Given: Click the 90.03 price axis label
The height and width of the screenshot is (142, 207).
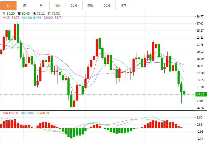Looking at the screenshot, I should click(x=200, y=52).
